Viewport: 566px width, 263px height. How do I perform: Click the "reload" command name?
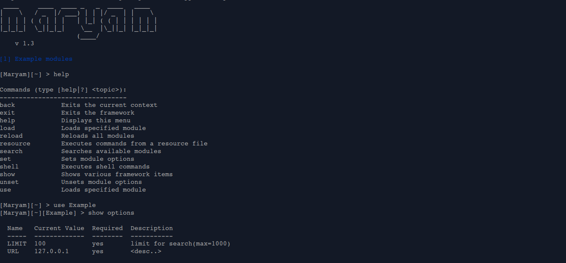(11, 136)
